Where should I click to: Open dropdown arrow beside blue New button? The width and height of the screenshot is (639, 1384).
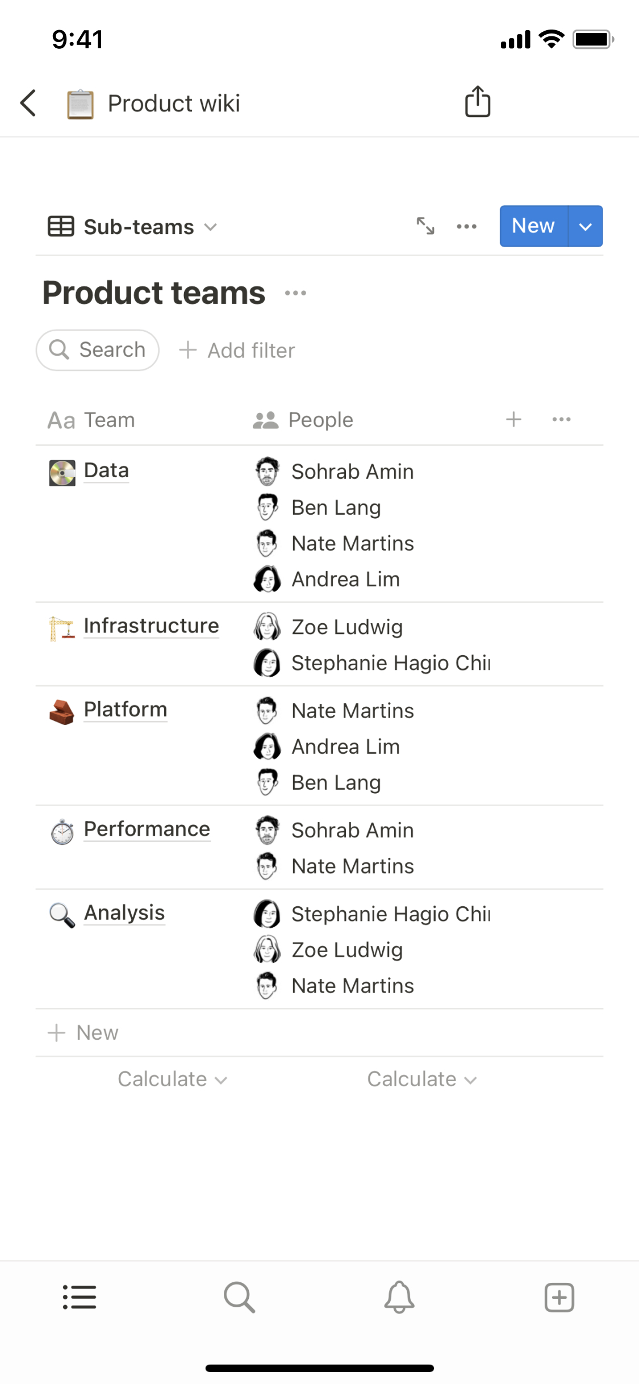(586, 226)
